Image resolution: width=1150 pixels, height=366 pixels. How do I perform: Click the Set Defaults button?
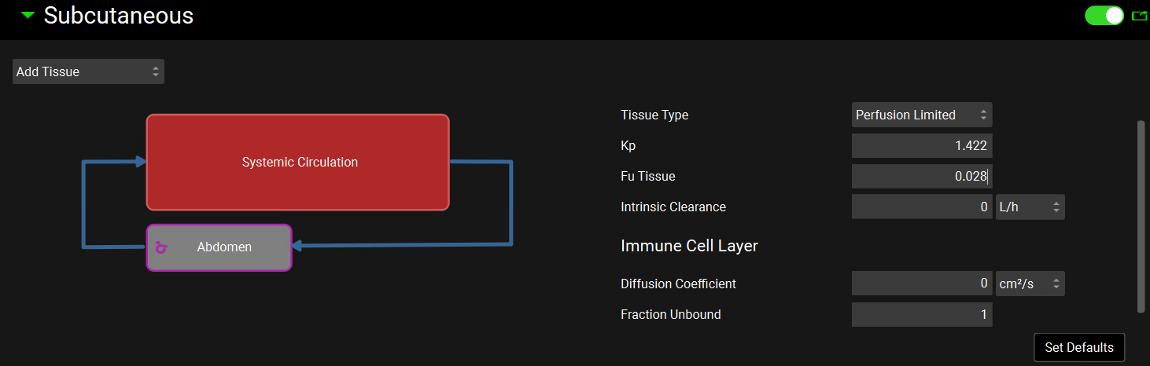click(x=1078, y=347)
